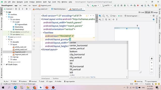The image size is (161, 90).
Task: Click the Next Tip link
Action: point(93,77)
